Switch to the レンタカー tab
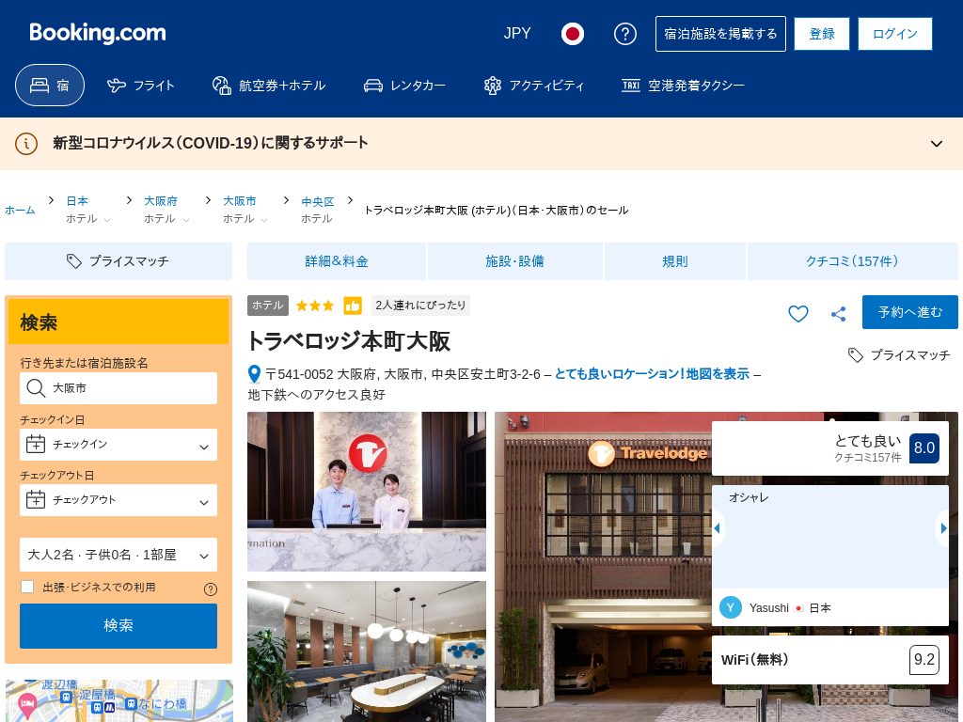The image size is (963, 722). pos(404,86)
